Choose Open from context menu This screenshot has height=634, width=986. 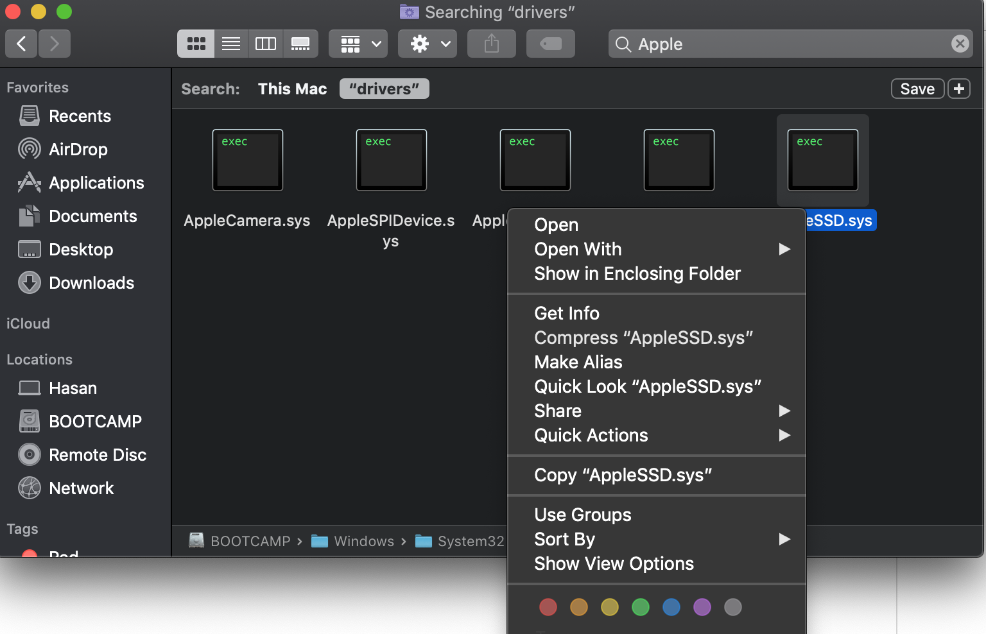[x=656, y=225]
